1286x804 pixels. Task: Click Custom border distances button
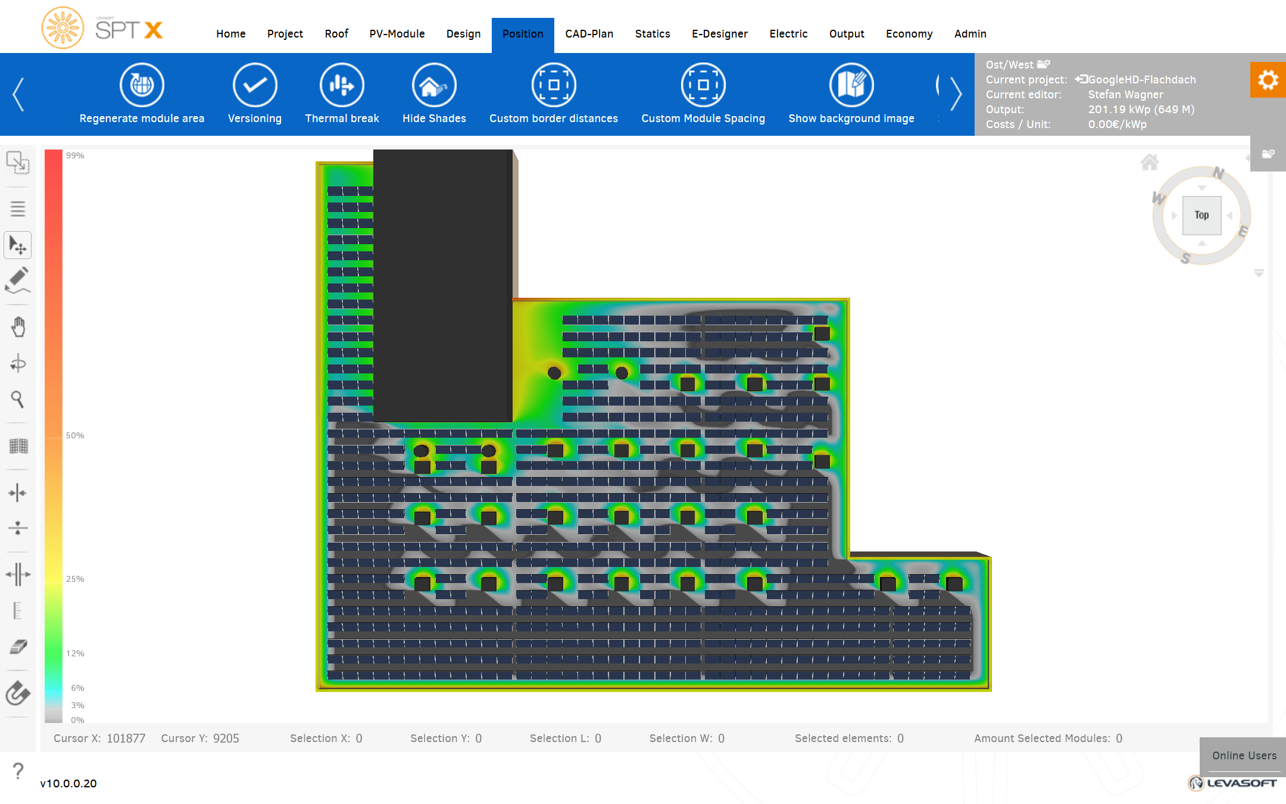(x=554, y=85)
